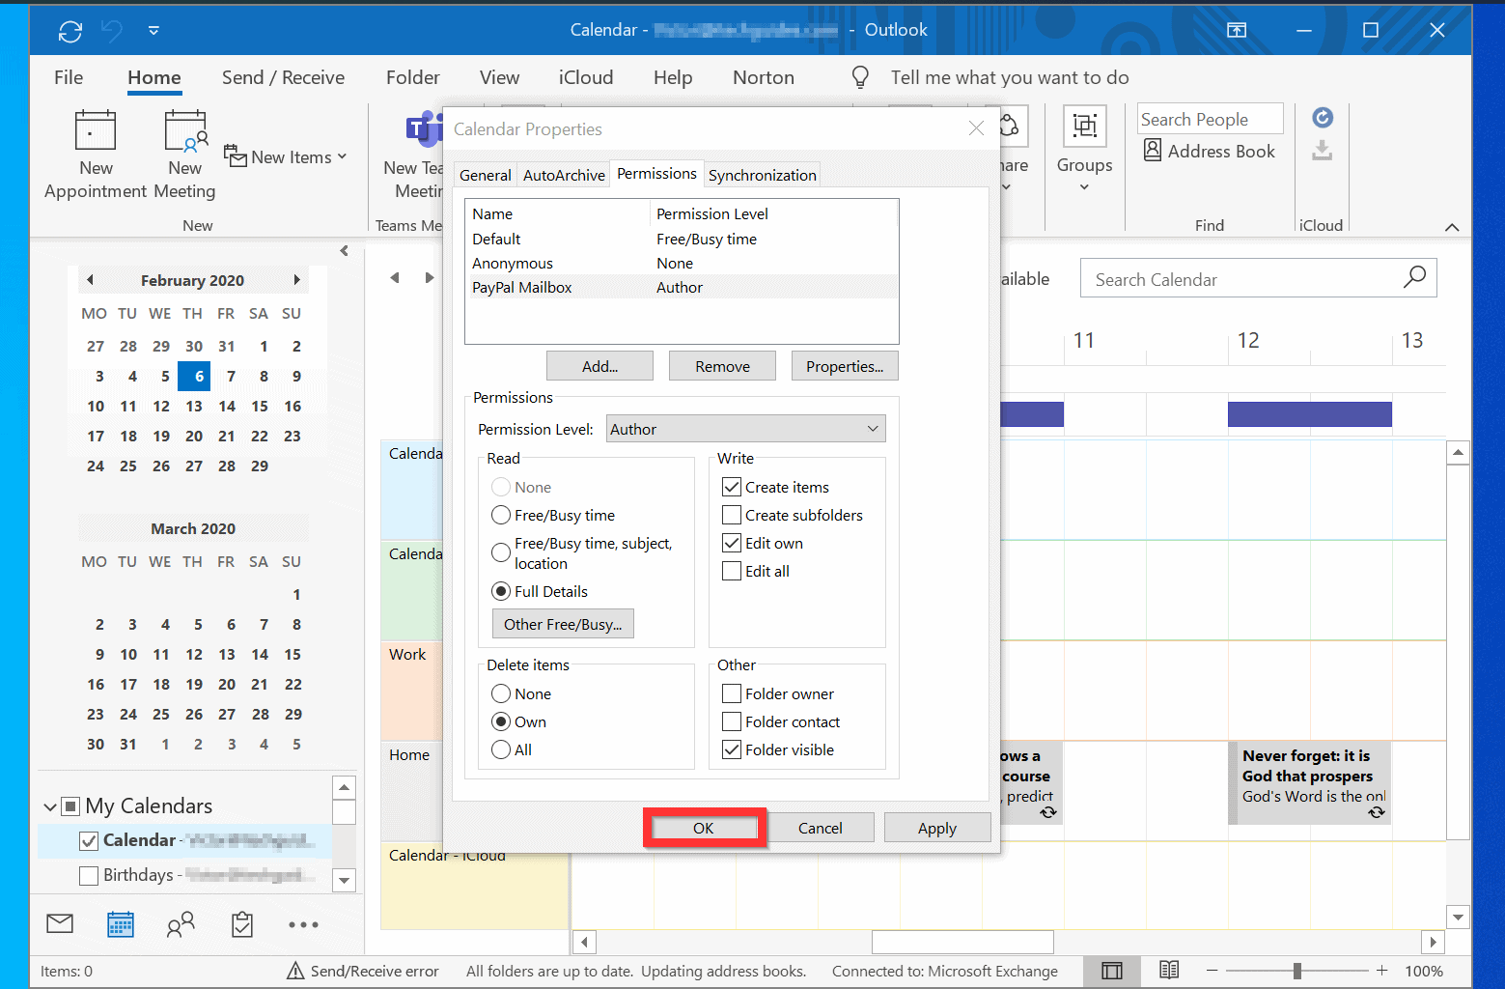Click OK in Calendar Properties
This screenshot has height=989, width=1505.
704,828
